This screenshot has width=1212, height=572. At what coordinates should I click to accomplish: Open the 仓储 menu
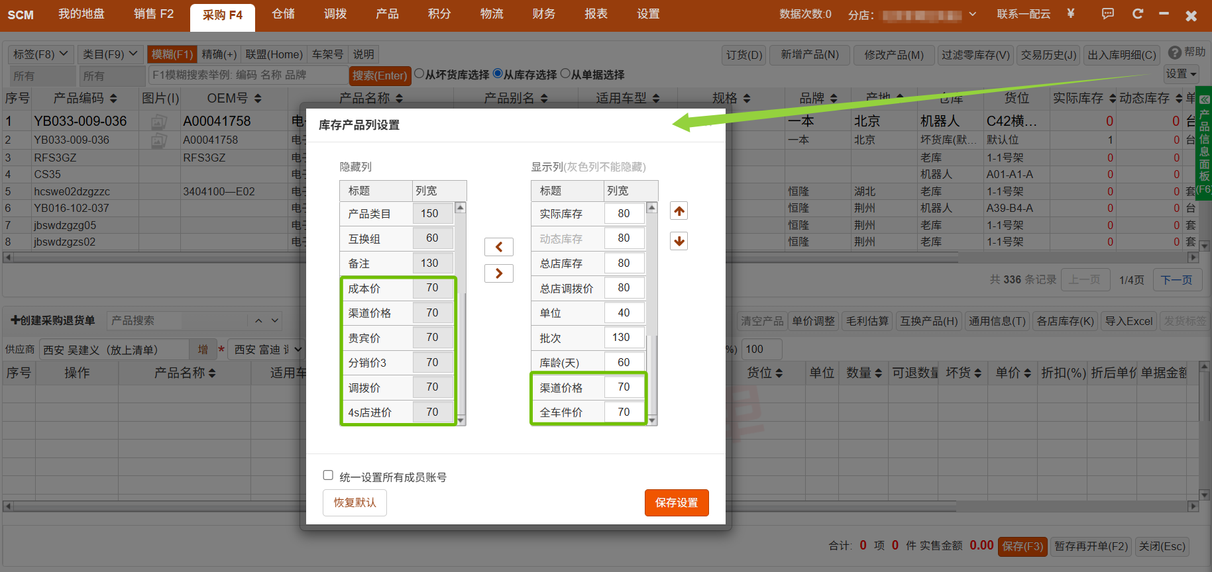pos(284,14)
